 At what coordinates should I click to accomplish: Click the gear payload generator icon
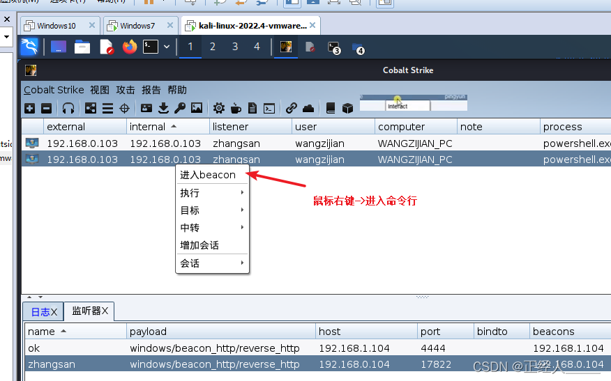219,108
